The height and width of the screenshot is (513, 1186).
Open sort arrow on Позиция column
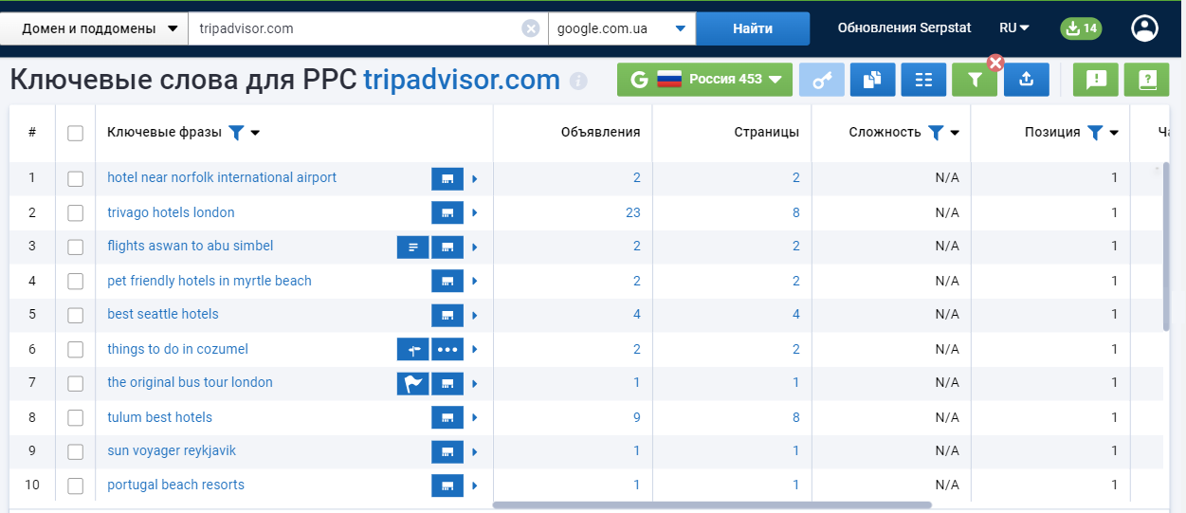click(1114, 133)
